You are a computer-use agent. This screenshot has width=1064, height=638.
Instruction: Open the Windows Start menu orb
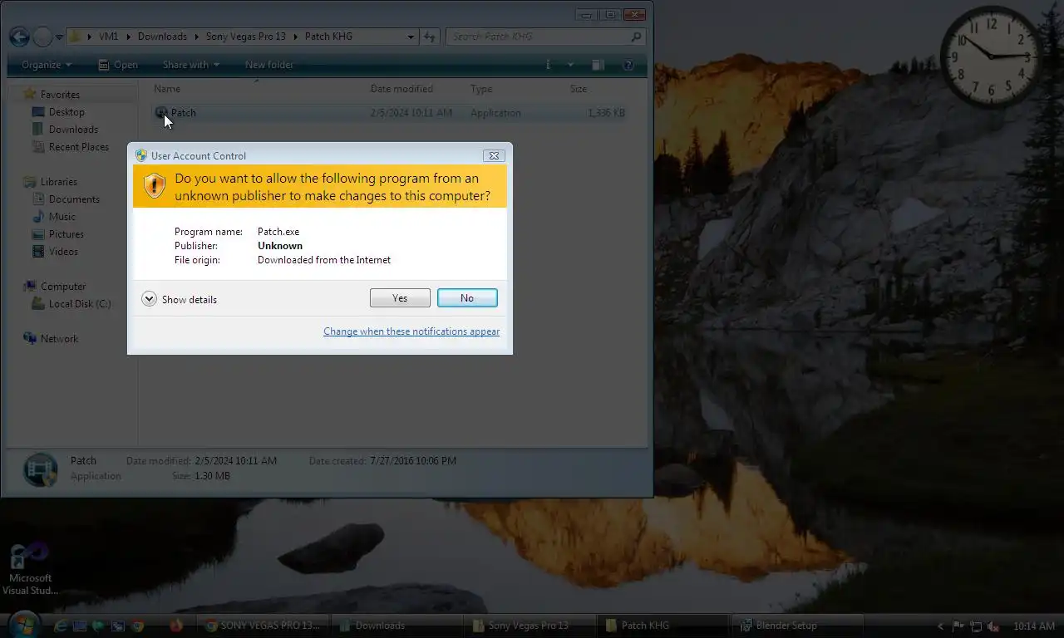point(23,625)
